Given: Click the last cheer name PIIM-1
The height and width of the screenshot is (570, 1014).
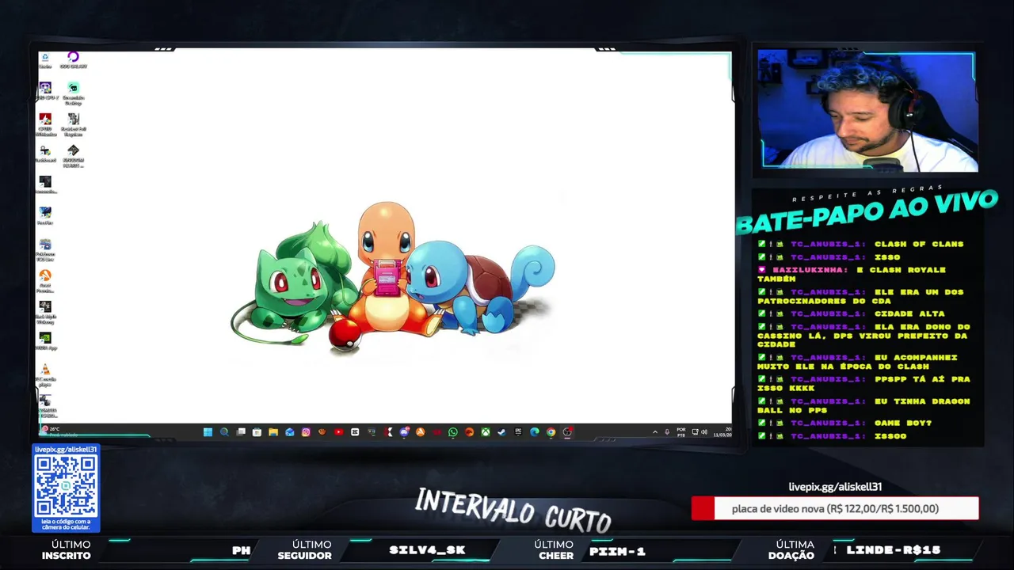Looking at the screenshot, I should tap(617, 551).
